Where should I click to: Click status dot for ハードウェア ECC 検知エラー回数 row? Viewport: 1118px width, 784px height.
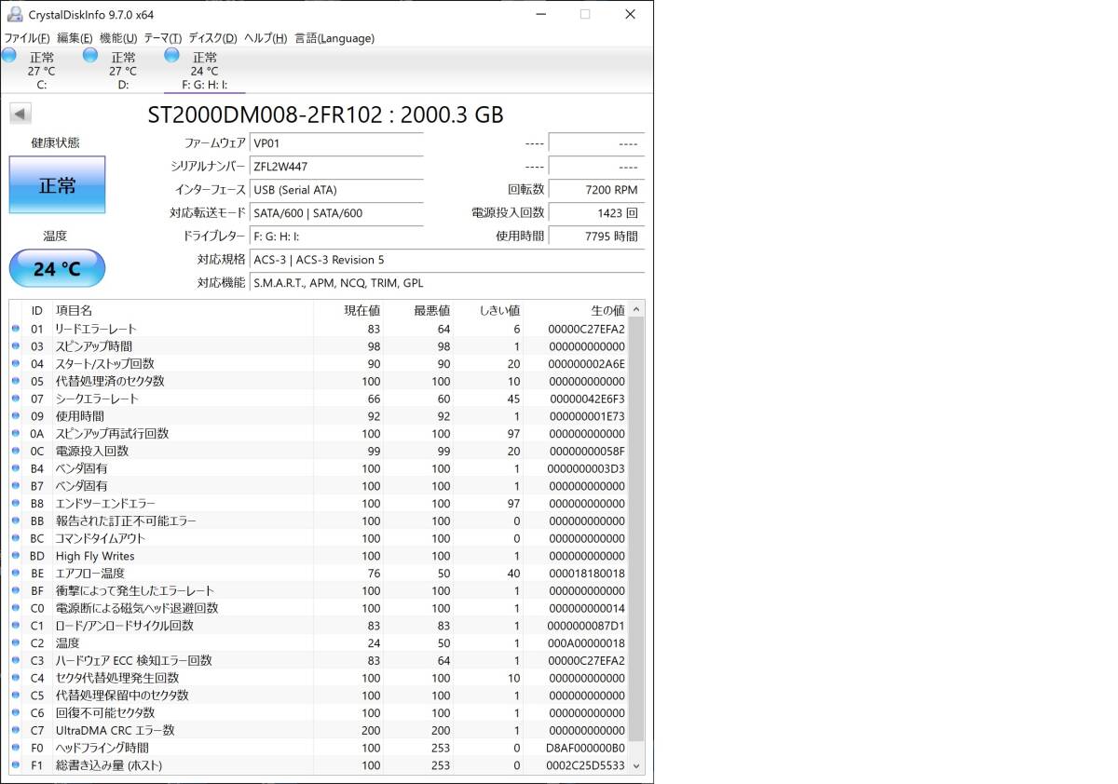click(15, 661)
